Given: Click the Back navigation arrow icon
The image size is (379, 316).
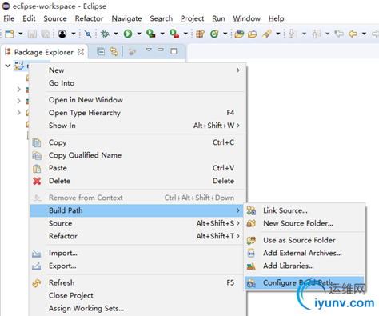Looking at the screenshot, I should [x=353, y=34].
